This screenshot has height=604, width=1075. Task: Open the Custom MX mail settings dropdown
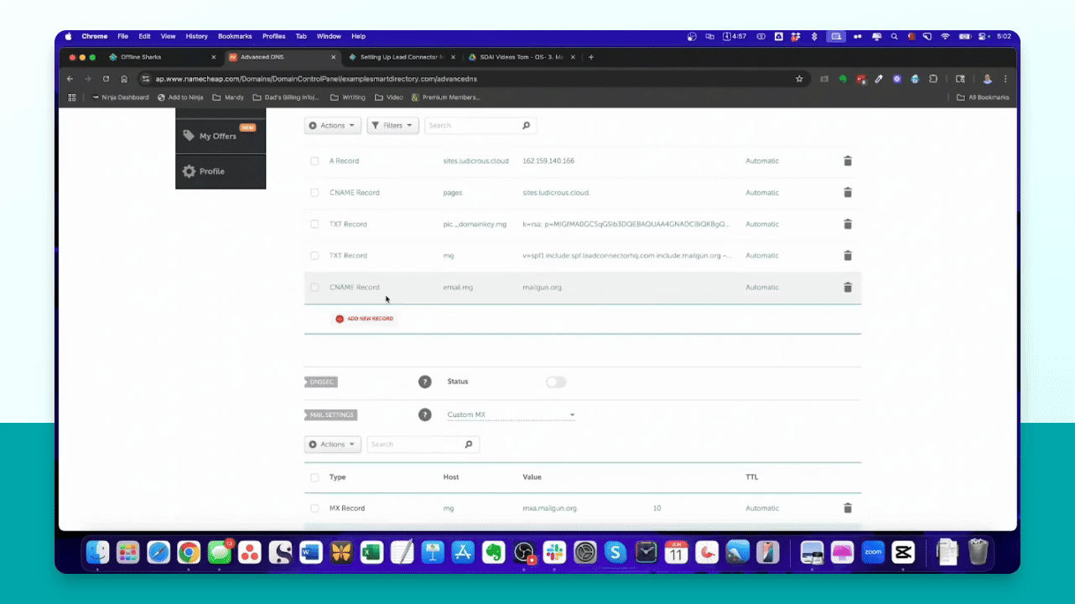[511, 414]
